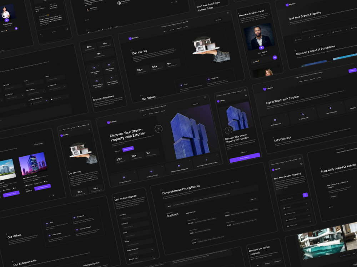Open the Pricing Range dropdown on the top-right desktop search

(x=340, y=30)
